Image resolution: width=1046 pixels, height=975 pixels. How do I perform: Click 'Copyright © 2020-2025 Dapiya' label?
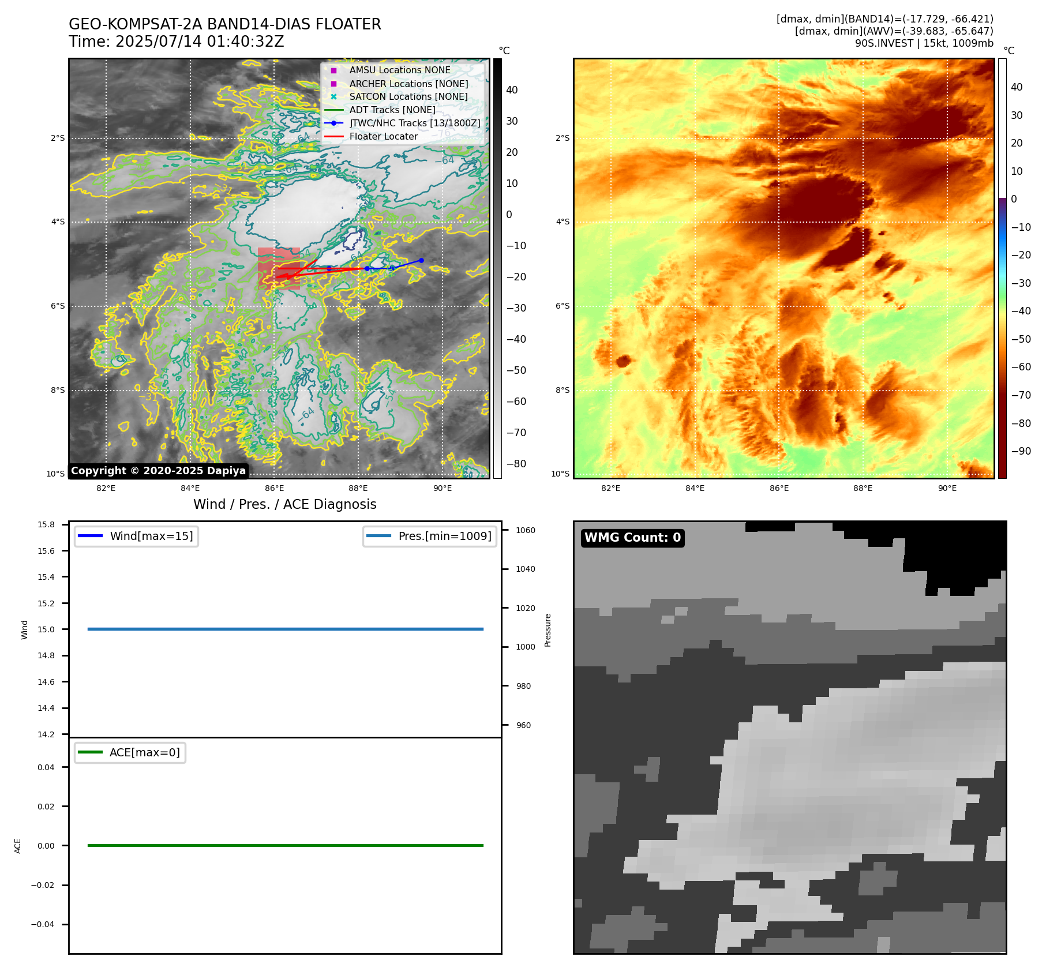(x=159, y=471)
